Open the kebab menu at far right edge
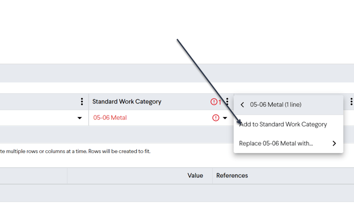 351,102
